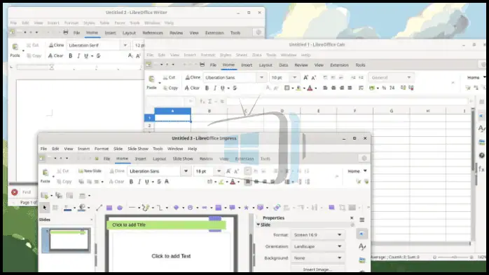Open Styles deck in Impress sidebar

(361, 247)
